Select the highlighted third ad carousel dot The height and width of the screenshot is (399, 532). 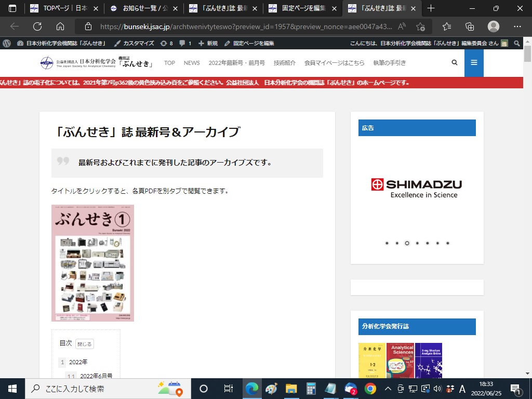point(407,243)
